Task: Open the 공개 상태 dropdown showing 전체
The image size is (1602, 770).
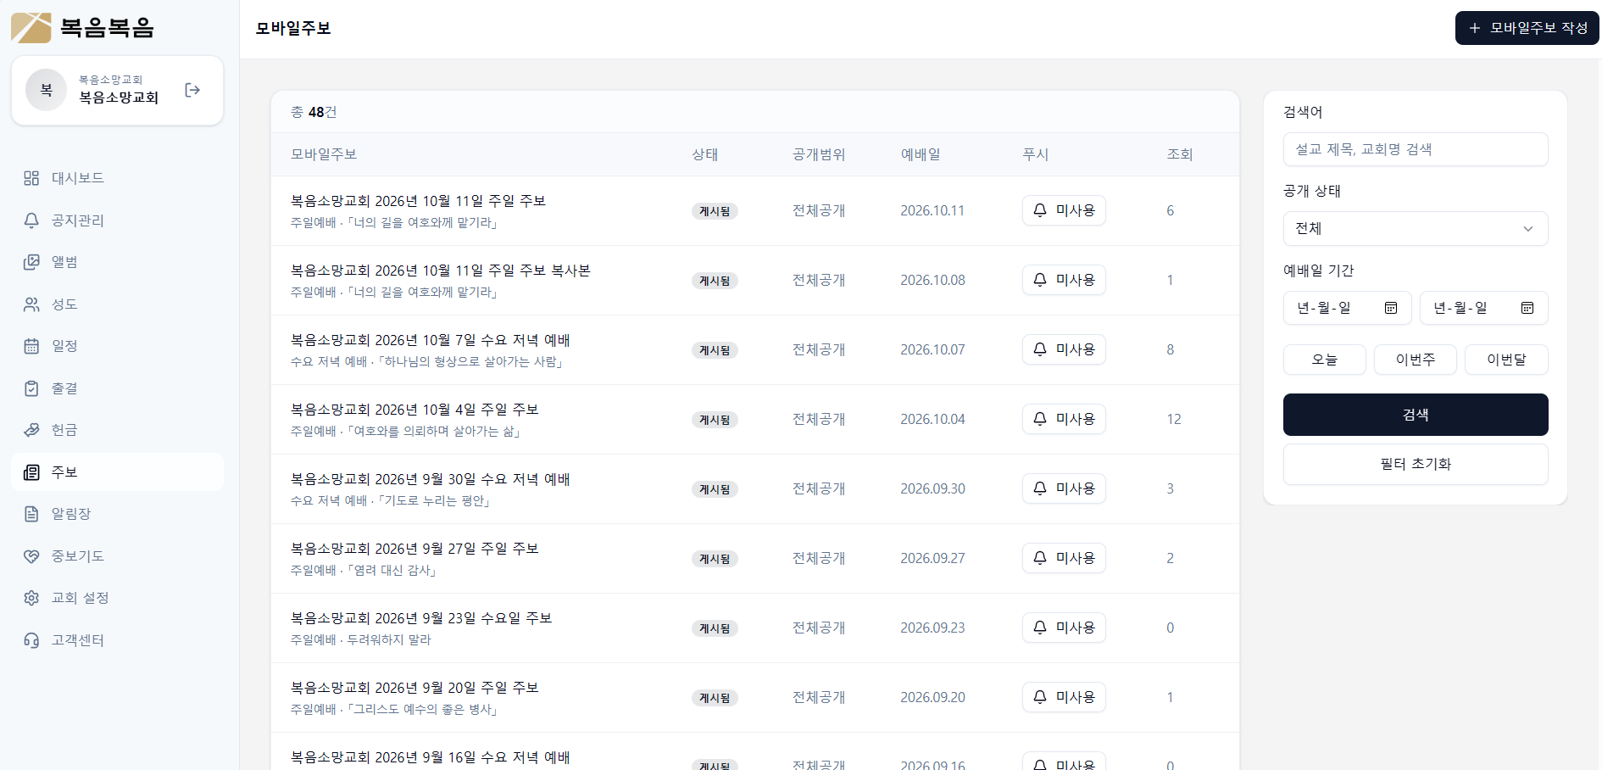Action: [1416, 229]
